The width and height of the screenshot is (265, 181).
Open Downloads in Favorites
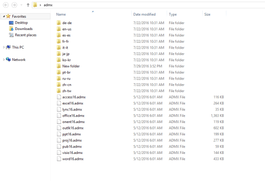coord(24,29)
